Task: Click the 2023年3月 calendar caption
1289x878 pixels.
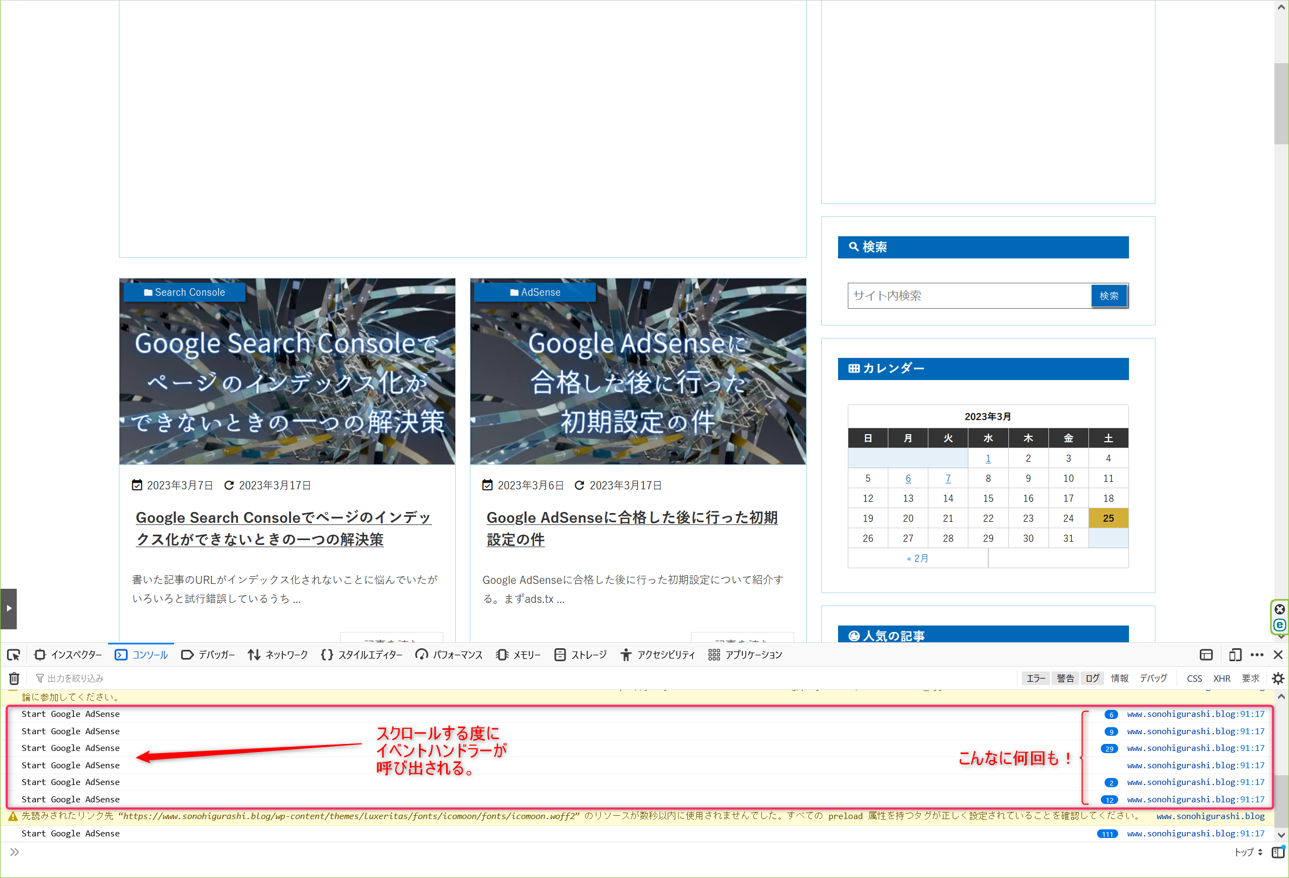Action: coord(987,416)
